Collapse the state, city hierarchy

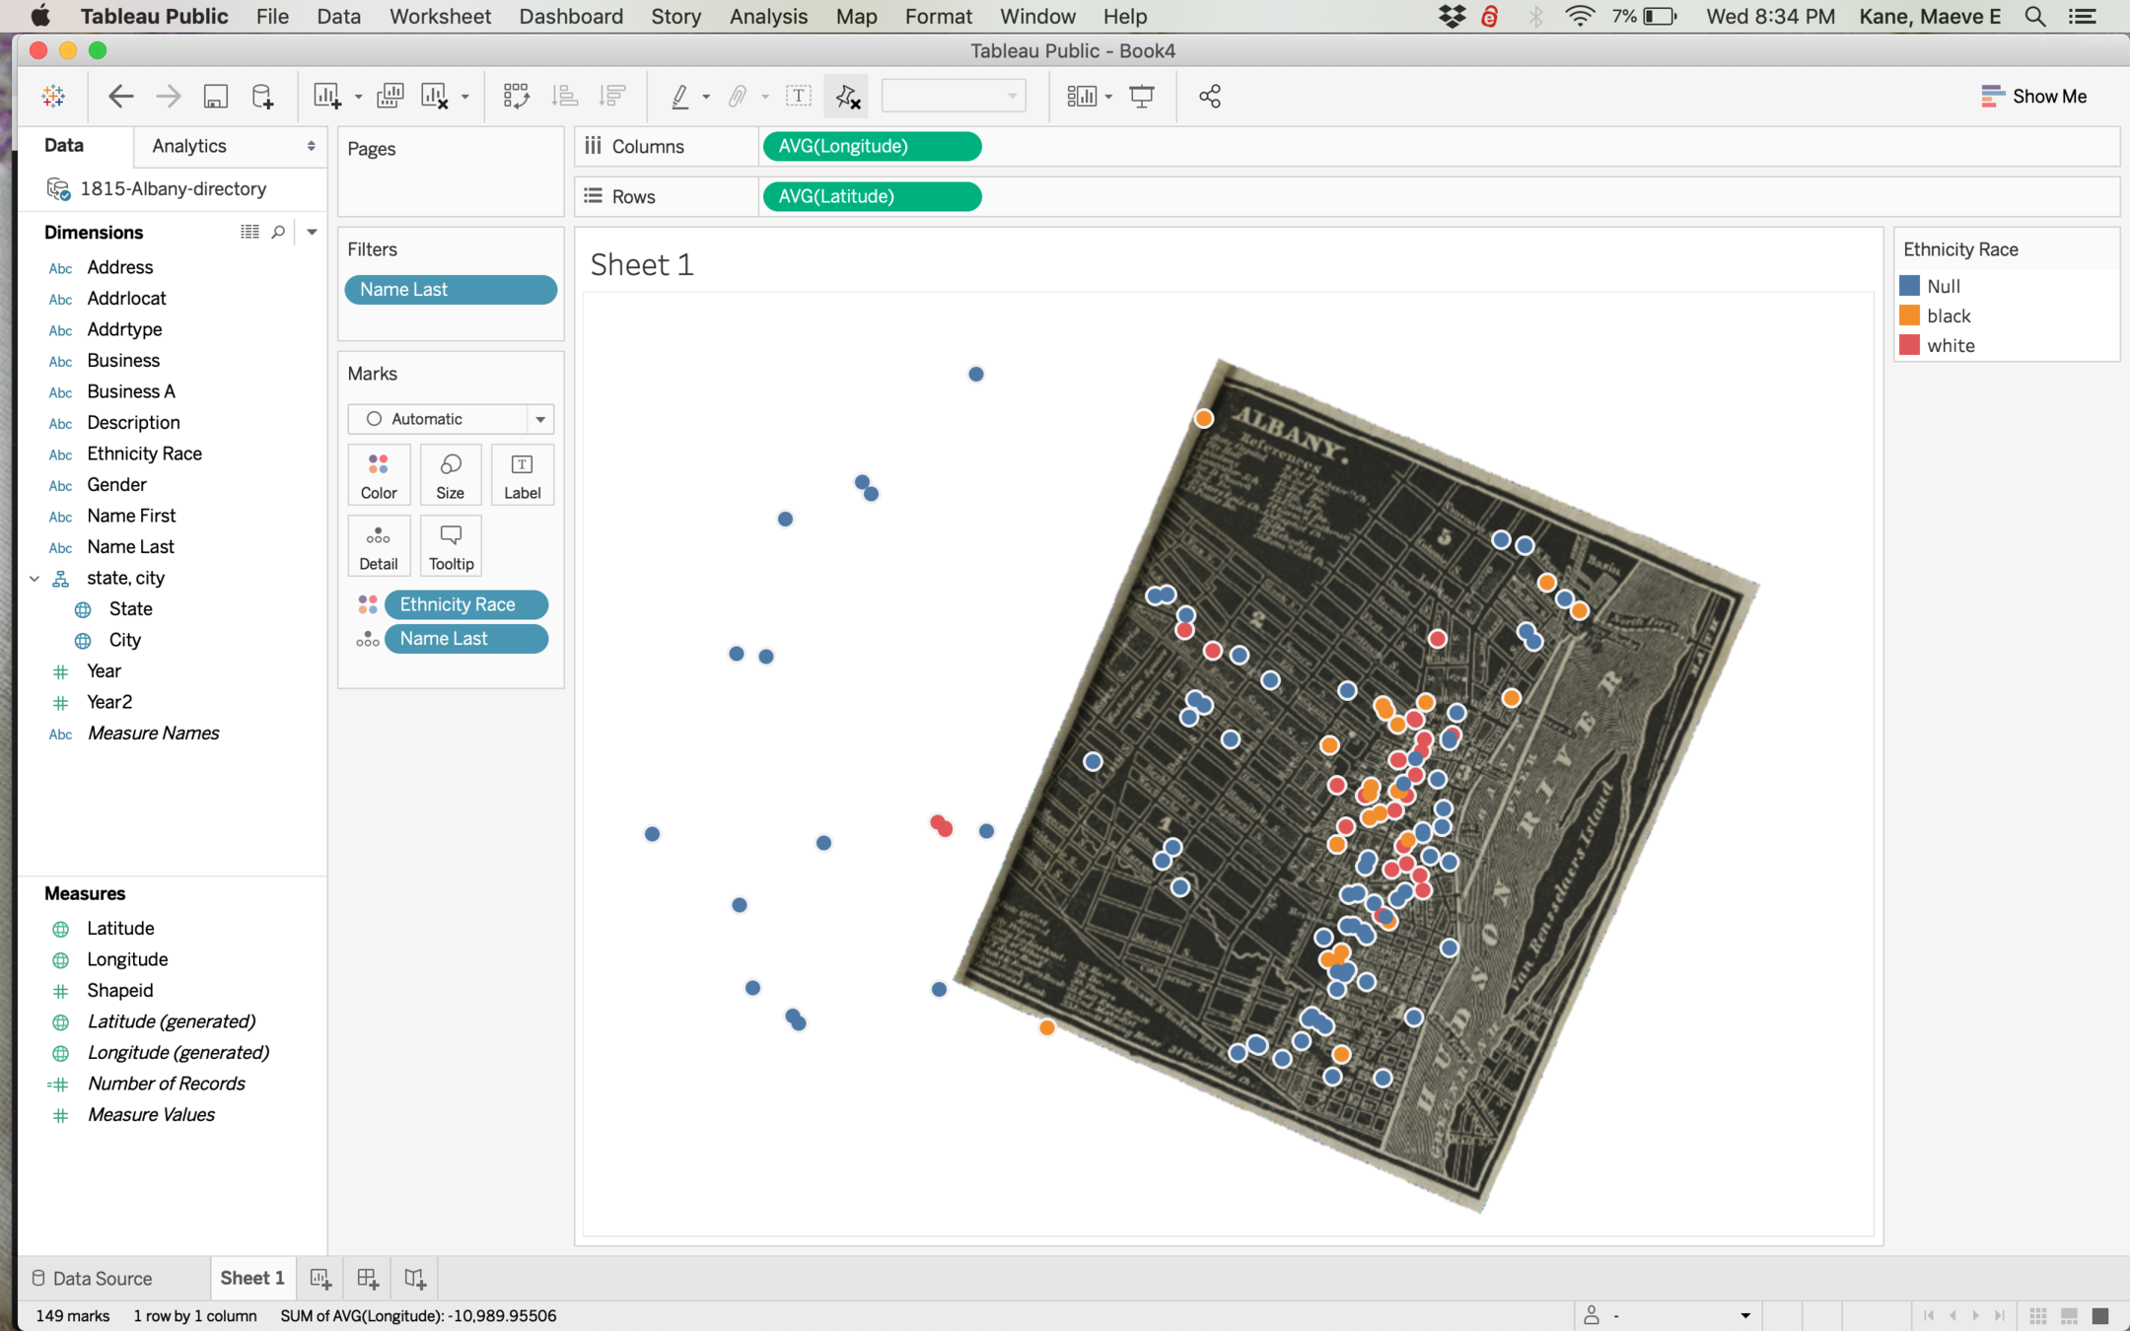pyautogui.click(x=35, y=579)
